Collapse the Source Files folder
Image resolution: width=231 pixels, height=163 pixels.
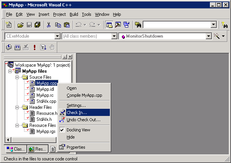17,77
